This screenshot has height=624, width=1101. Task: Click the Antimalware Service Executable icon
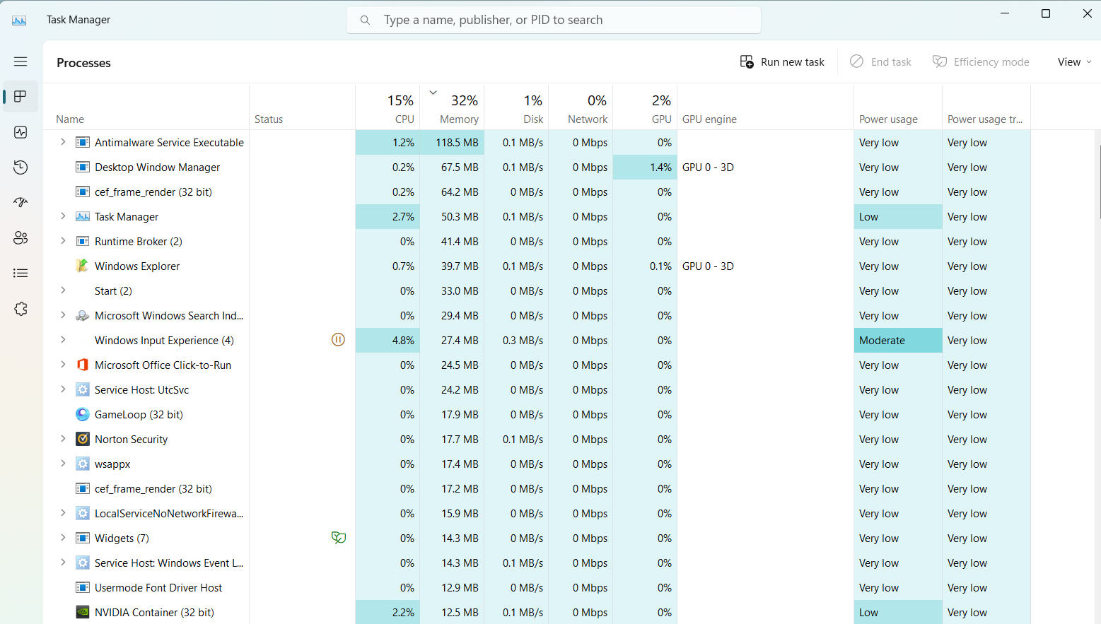pyautogui.click(x=83, y=142)
